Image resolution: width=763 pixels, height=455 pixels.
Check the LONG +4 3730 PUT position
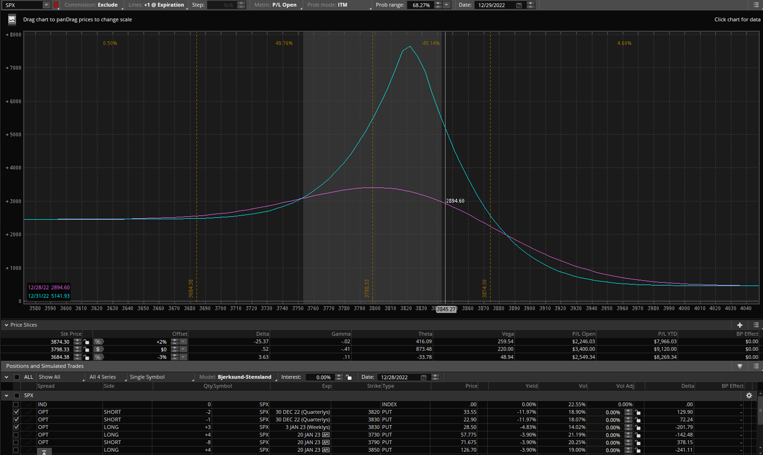pos(16,435)
